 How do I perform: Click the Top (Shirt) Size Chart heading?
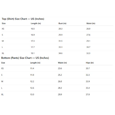pyautogui.click(x=23, y=19)
